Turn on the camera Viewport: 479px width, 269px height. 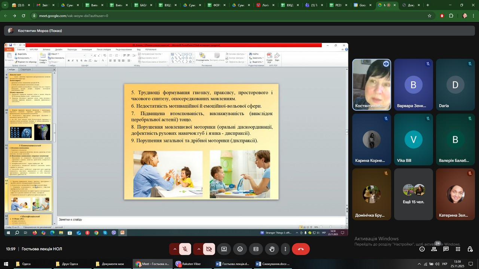click(209, 249)
